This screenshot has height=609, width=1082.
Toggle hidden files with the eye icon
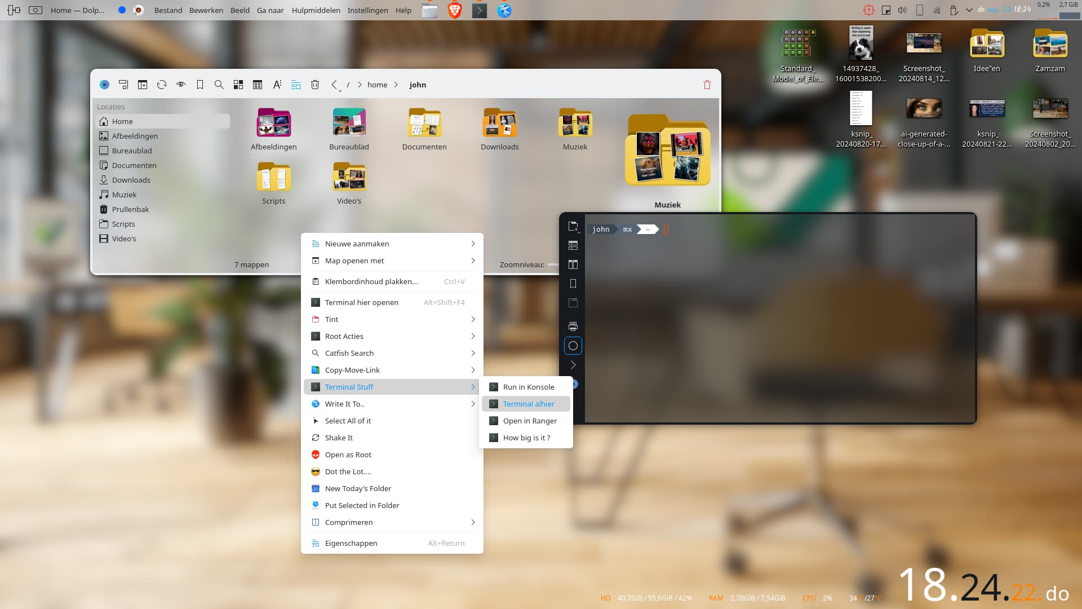[181, 85]
